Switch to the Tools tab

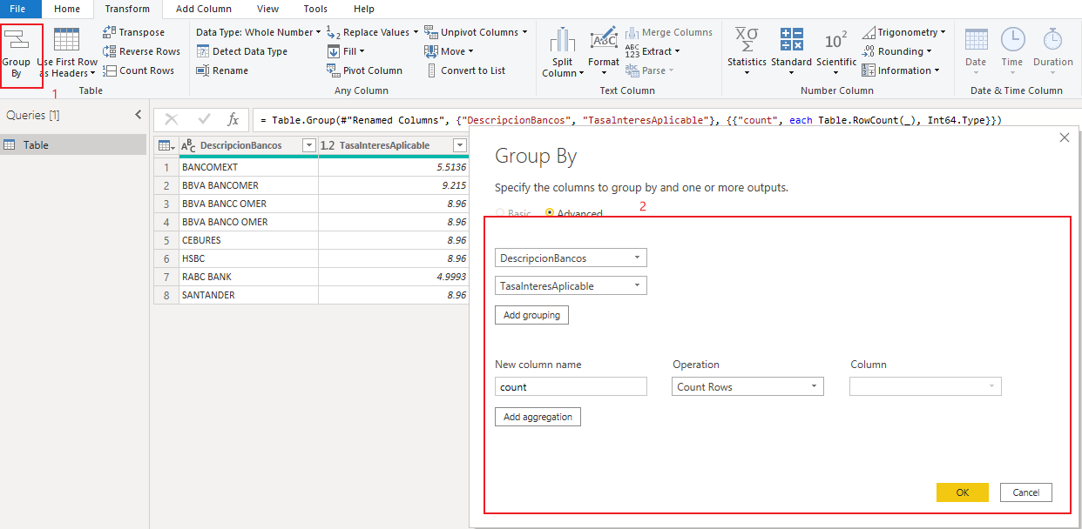(315, 9)
